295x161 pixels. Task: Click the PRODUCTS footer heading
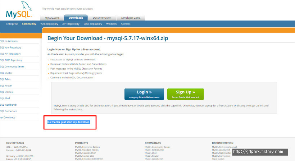point(81,143)
